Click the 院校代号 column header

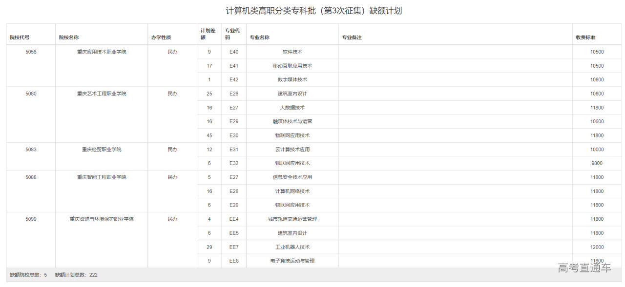click(20, 38)
